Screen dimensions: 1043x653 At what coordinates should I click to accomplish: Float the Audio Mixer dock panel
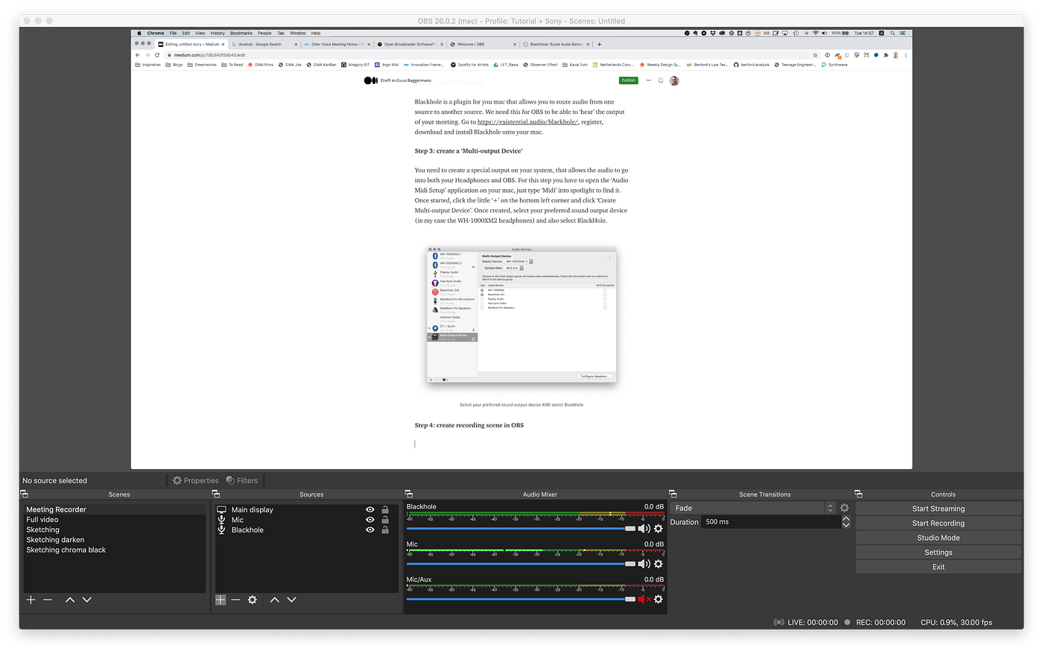[408, 494]
